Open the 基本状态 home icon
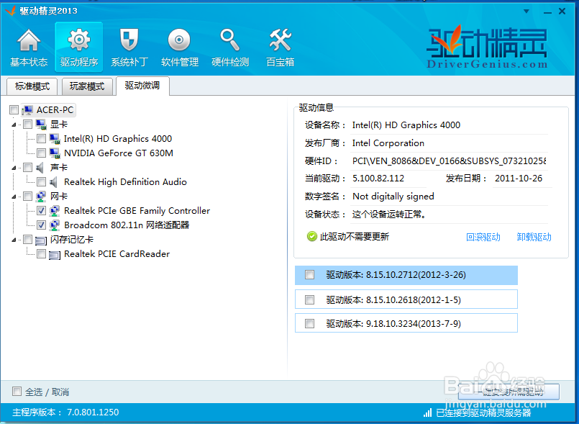 pos(29,40)
